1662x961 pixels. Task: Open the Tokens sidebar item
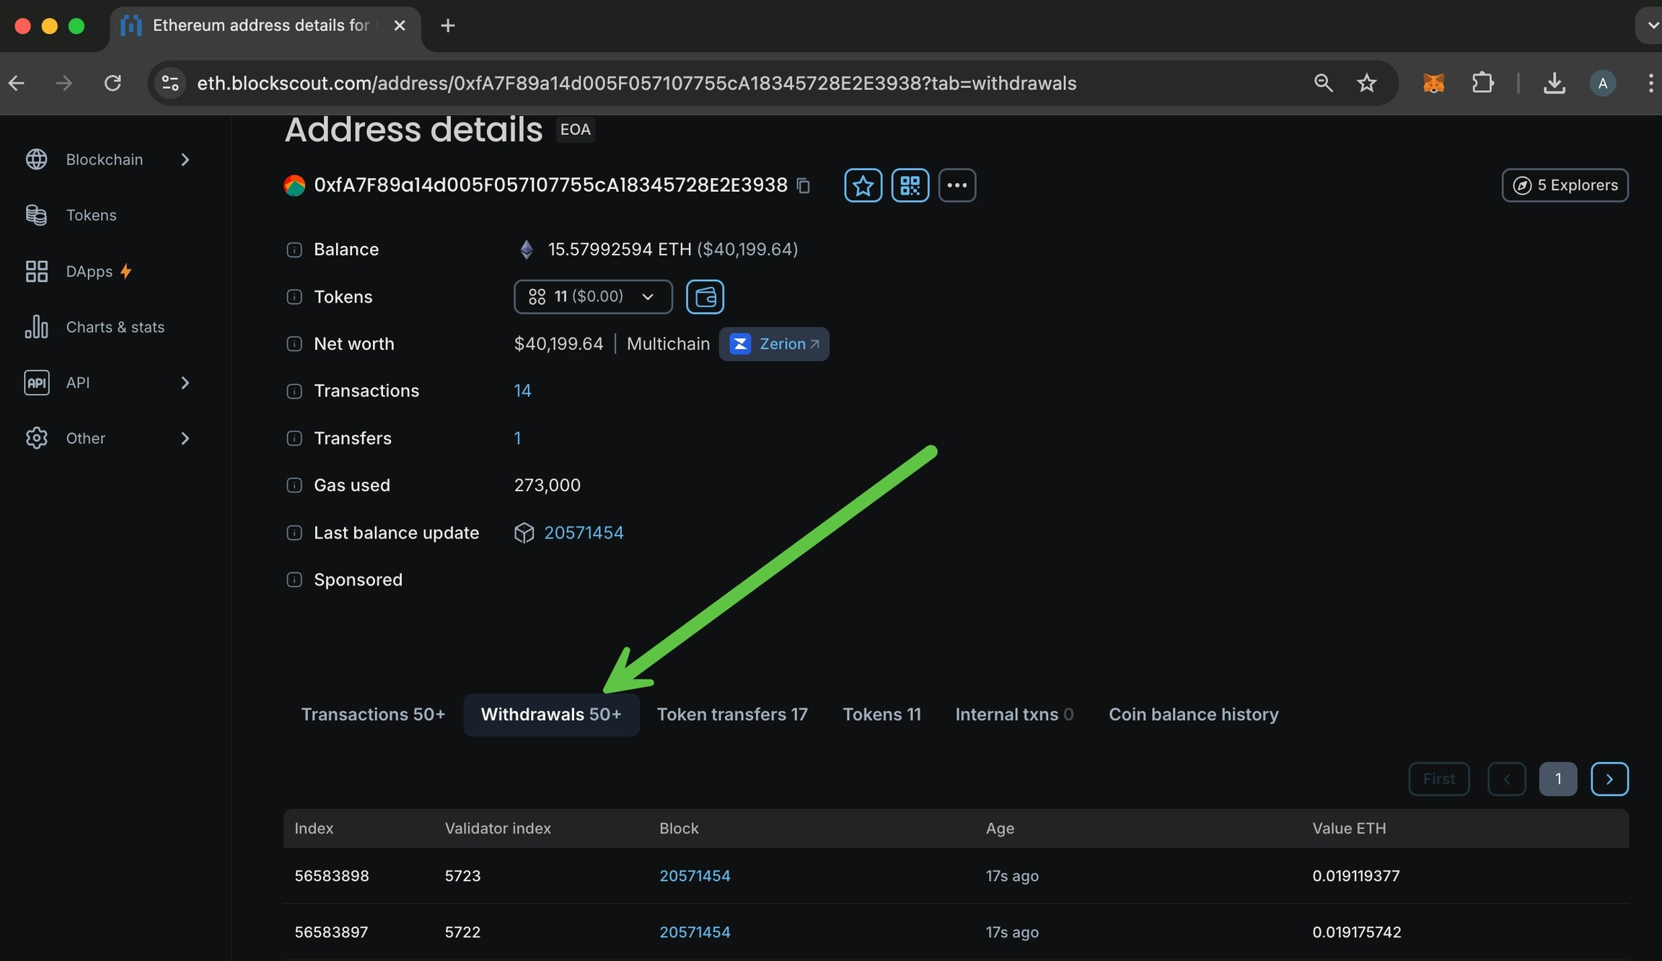coord(91,215)
